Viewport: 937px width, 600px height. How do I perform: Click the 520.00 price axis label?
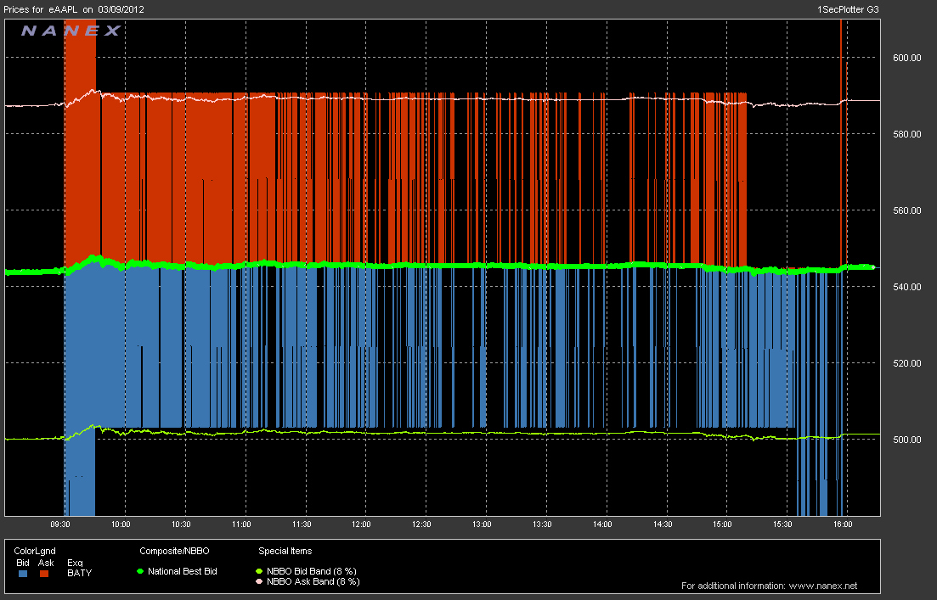(x=906, y=363)
